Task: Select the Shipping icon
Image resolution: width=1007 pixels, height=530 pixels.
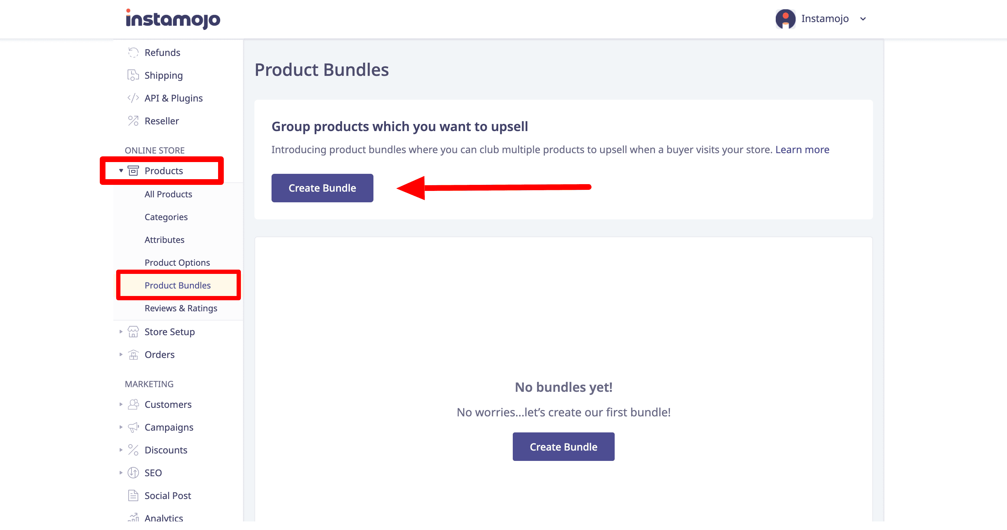Action: (133, 75)
